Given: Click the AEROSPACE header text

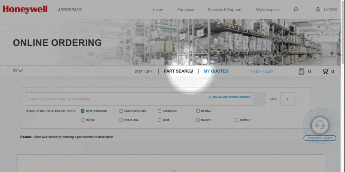Looking at the screenshot, I should click(x=70, y=10).
